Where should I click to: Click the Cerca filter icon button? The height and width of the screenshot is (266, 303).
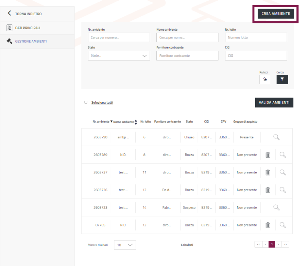tap(282, 79)
